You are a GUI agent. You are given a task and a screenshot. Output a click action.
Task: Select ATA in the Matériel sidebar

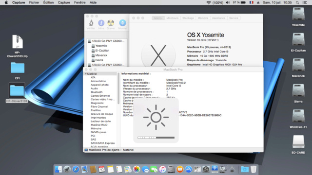93,78
